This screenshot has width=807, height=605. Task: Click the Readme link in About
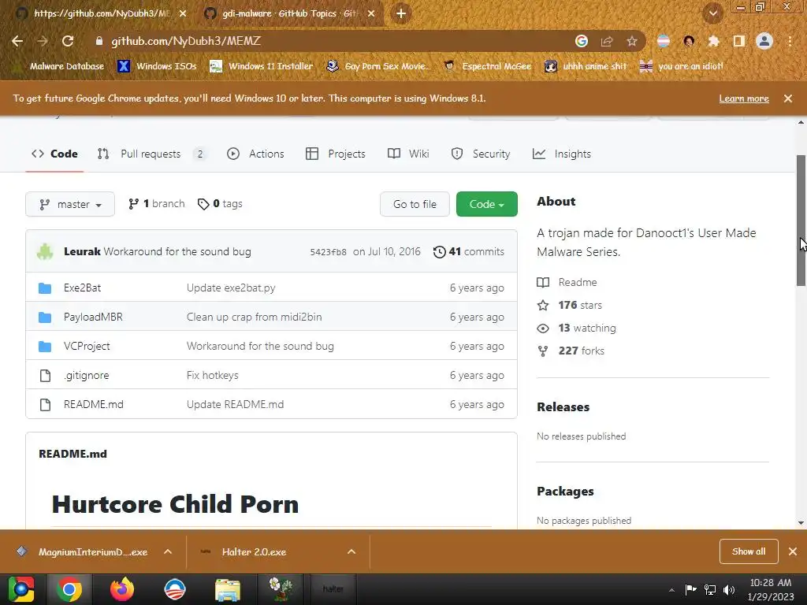pyautogui.click(x=567, y=283)
